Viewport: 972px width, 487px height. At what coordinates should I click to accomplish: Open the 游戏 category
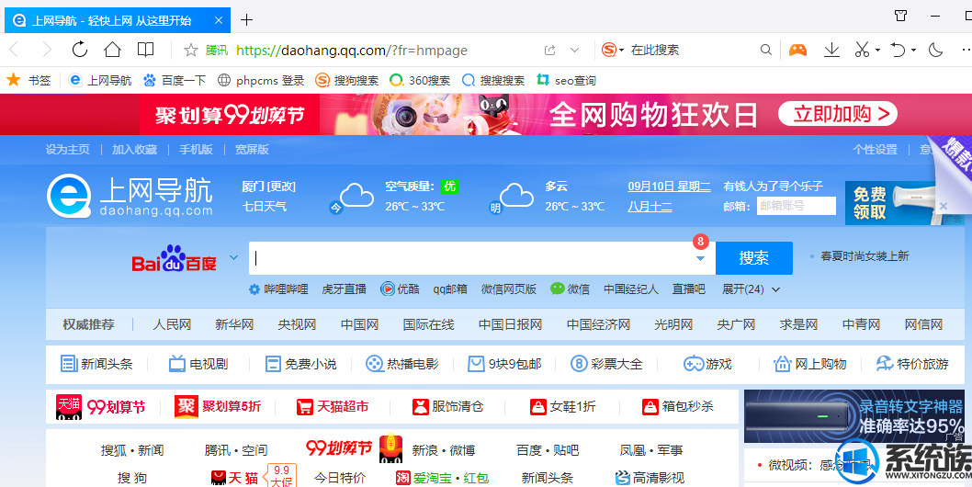pyautogui.click(x=708, y=364)
